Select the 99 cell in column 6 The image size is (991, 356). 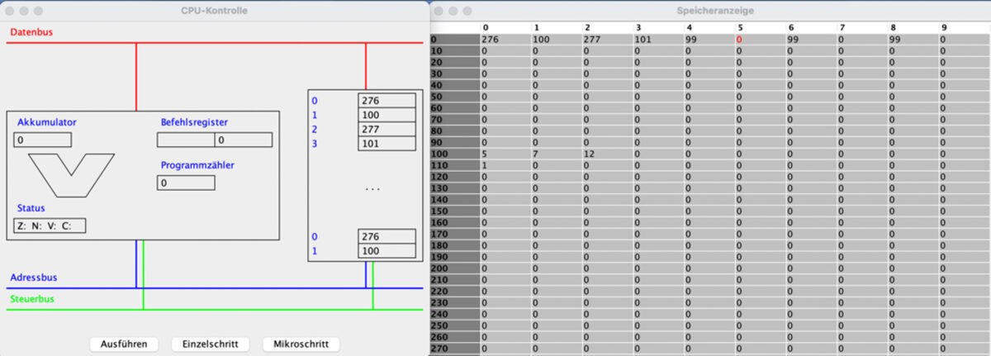[x=812, y=39]
